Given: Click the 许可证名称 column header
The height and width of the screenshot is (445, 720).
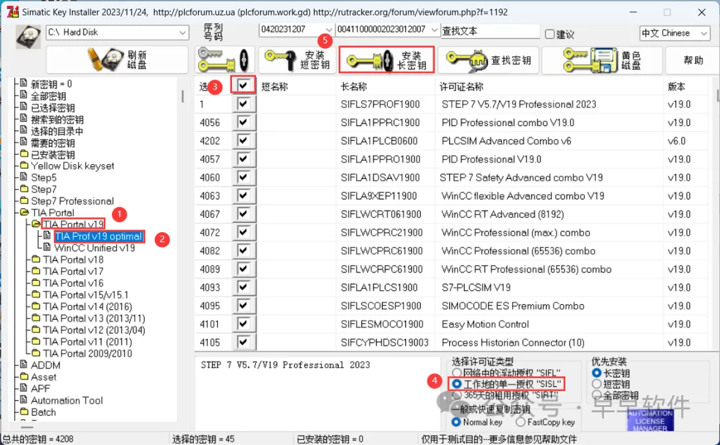Looking at the screenshot, I should coord(461,87).
